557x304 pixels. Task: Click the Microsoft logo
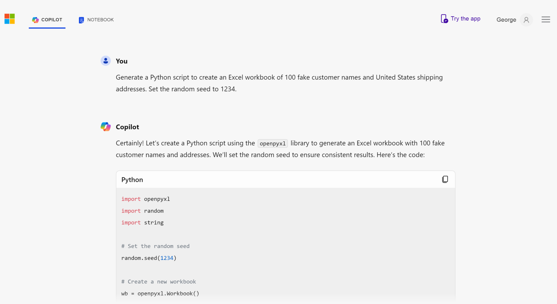coord(10,19)
